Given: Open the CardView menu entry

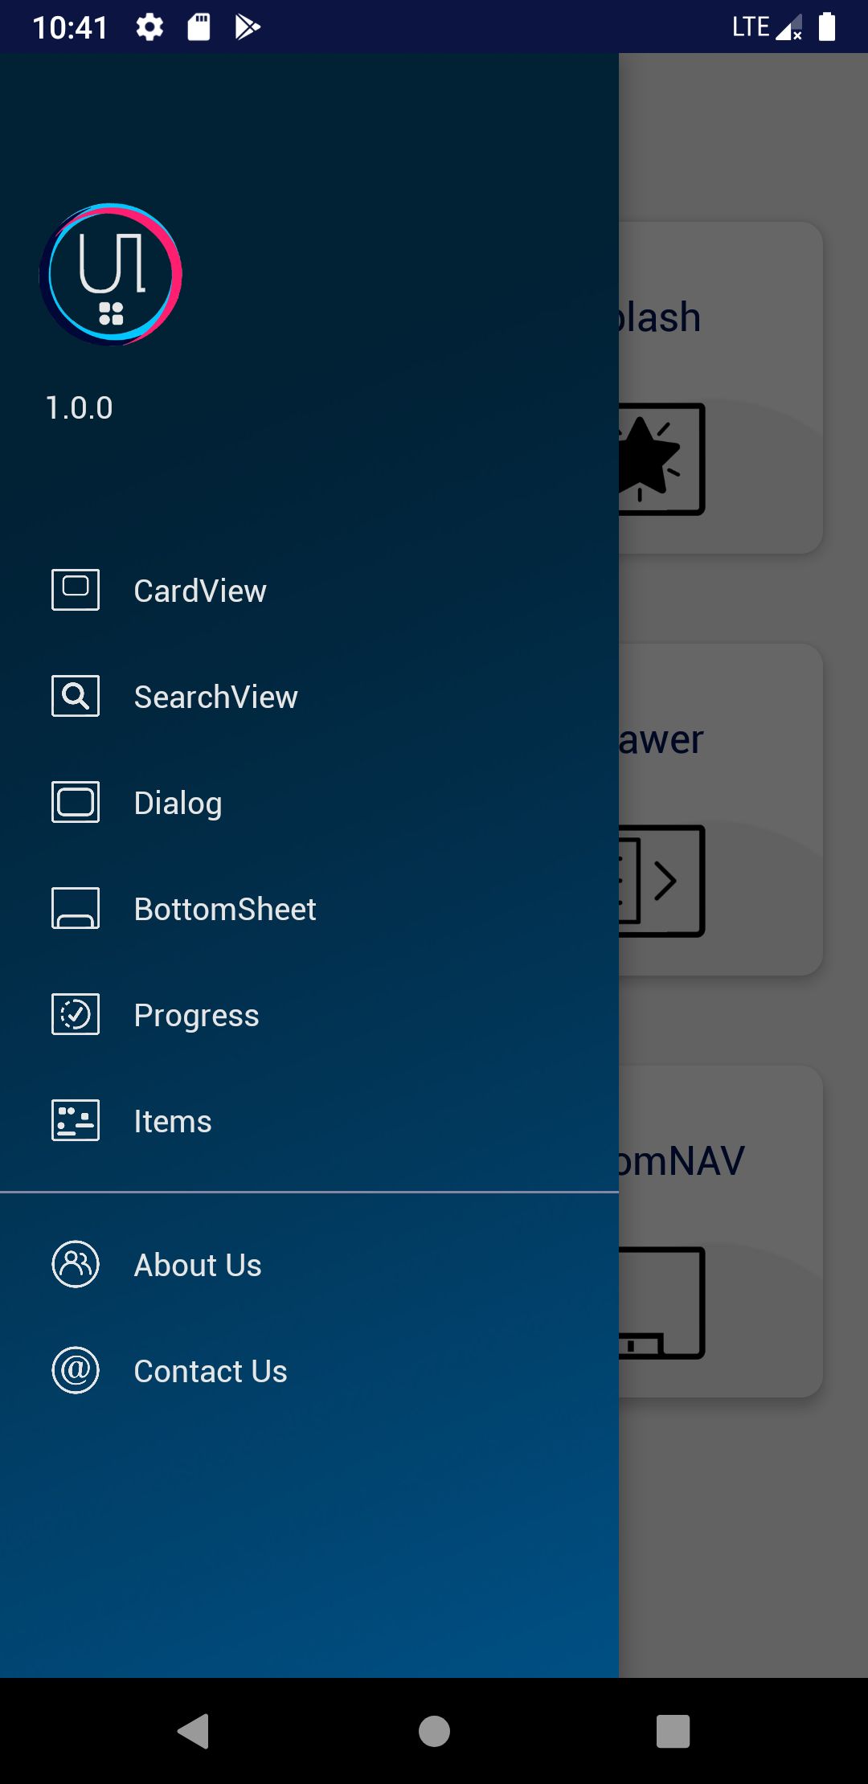Looking at the screenshot, I should [x=309, y=591].
